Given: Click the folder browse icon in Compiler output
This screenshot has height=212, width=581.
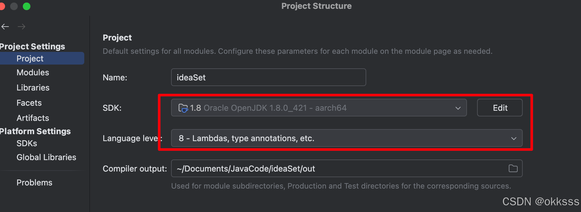Looking at the screenshot, I should (513, 169).
